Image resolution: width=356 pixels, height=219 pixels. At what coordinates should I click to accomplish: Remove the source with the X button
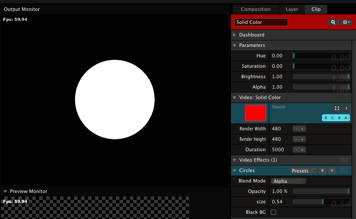tap(346, 108)
